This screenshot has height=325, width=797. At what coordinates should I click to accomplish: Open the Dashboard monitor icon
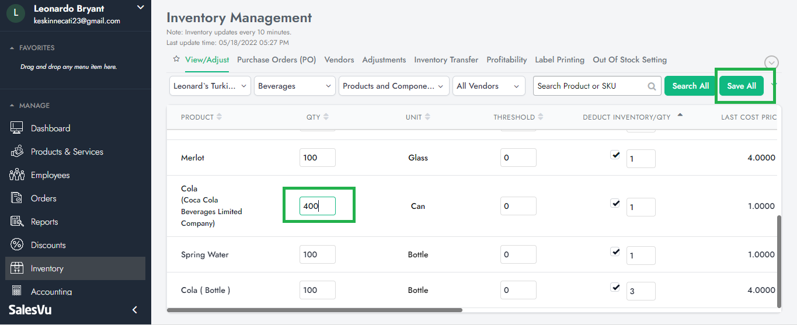point(17,128)
